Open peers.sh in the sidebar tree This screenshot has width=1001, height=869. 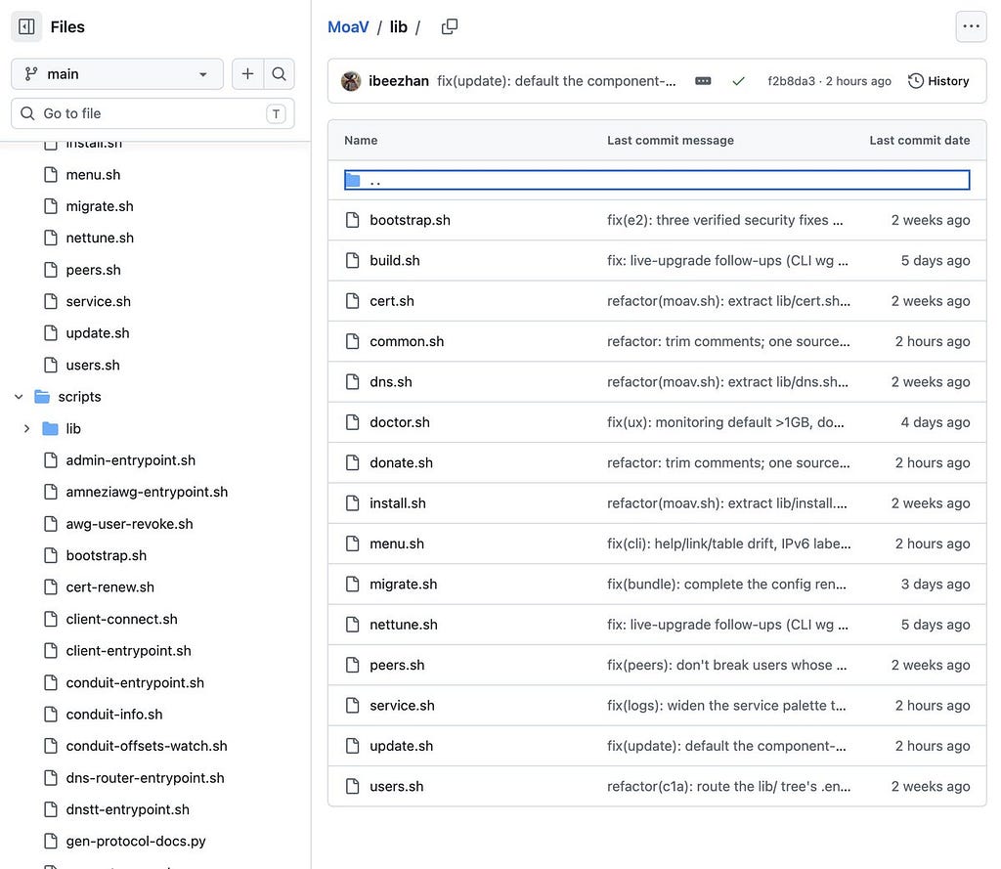[93, 270]
